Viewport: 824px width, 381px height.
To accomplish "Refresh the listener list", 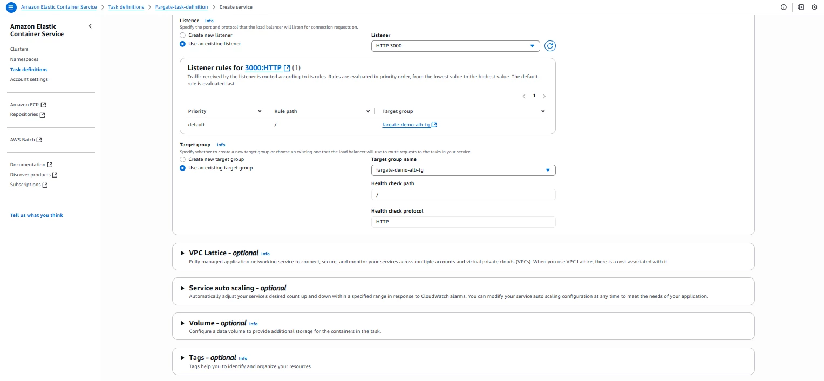I will [x=550, y=46].
